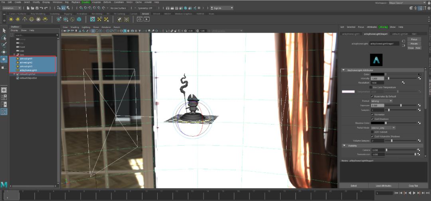Select the Scale tool in the toolbox
The height and width of the screenshot is (201, 431).
point(4,66)
